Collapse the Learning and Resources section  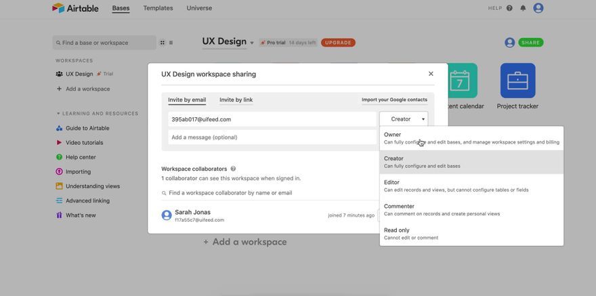tap(58, 114)
